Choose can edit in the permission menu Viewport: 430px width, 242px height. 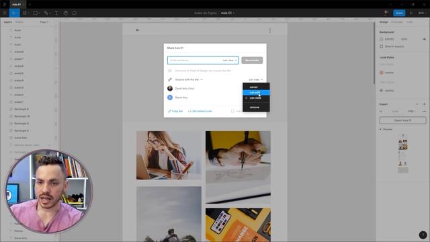256,93
